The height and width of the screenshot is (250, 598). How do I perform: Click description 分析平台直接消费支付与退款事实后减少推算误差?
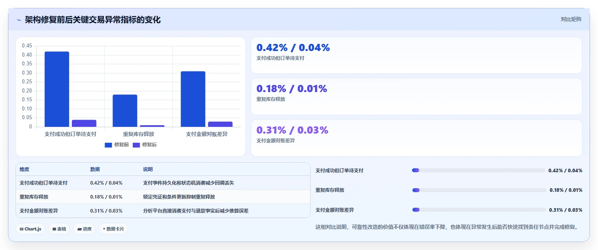(x=196, y=211)
